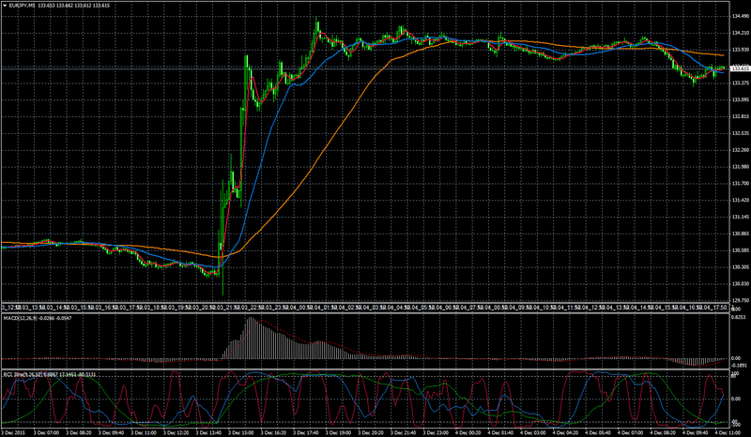This screenshot has height=437, width=751.
Task: Open the dropdown arrow beside EURJPY,M5
Action: pyautogui.click(x=5, y=6)
